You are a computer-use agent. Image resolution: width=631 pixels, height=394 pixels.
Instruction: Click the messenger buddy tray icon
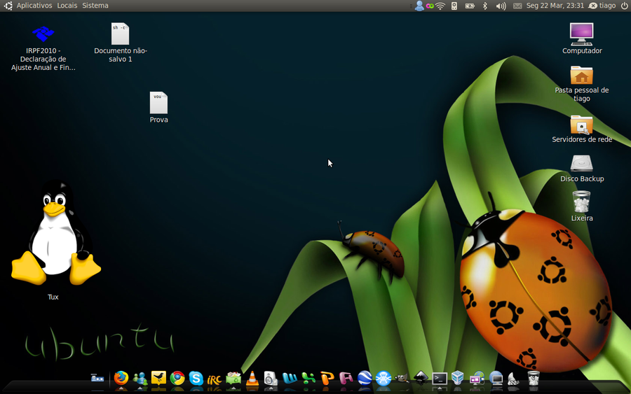click(419, 6)
